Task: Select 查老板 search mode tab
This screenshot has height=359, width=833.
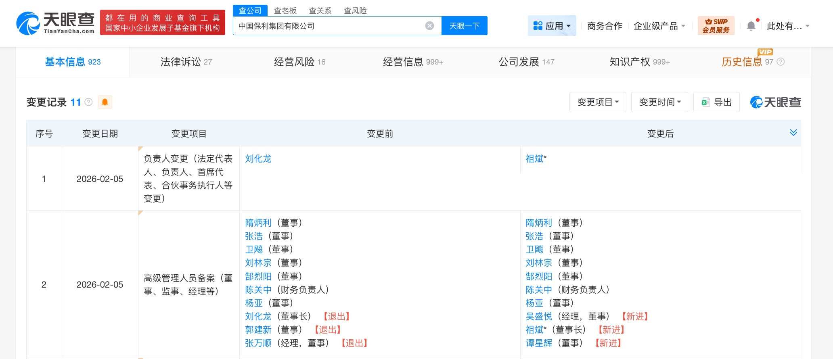Action: [285, 10]
